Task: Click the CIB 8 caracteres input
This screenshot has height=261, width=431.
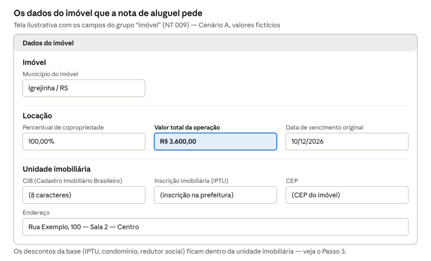Action: pyautogui.click(x=84, y=195)
